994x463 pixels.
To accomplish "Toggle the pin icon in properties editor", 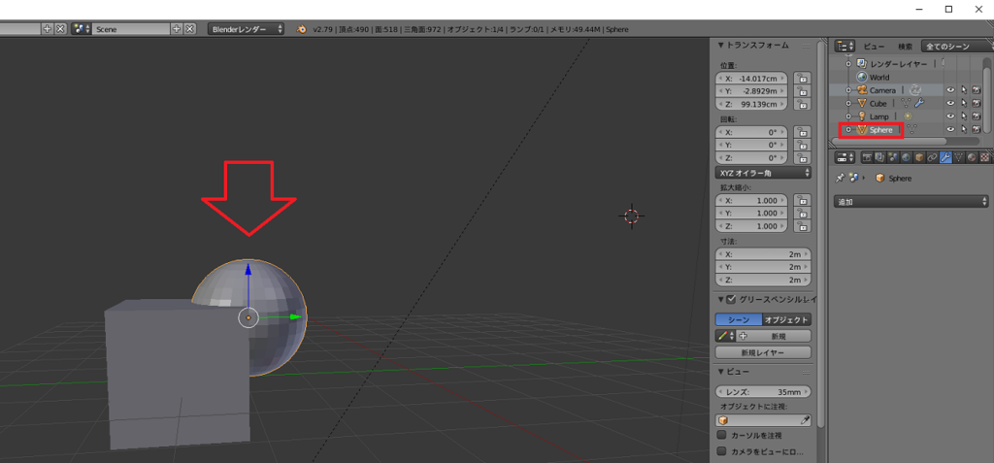I will pos(840,179).
